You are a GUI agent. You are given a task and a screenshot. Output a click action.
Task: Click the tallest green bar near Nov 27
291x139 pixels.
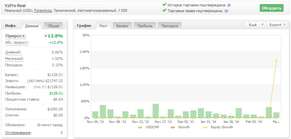pyautogui.click(x=155, y=111)
